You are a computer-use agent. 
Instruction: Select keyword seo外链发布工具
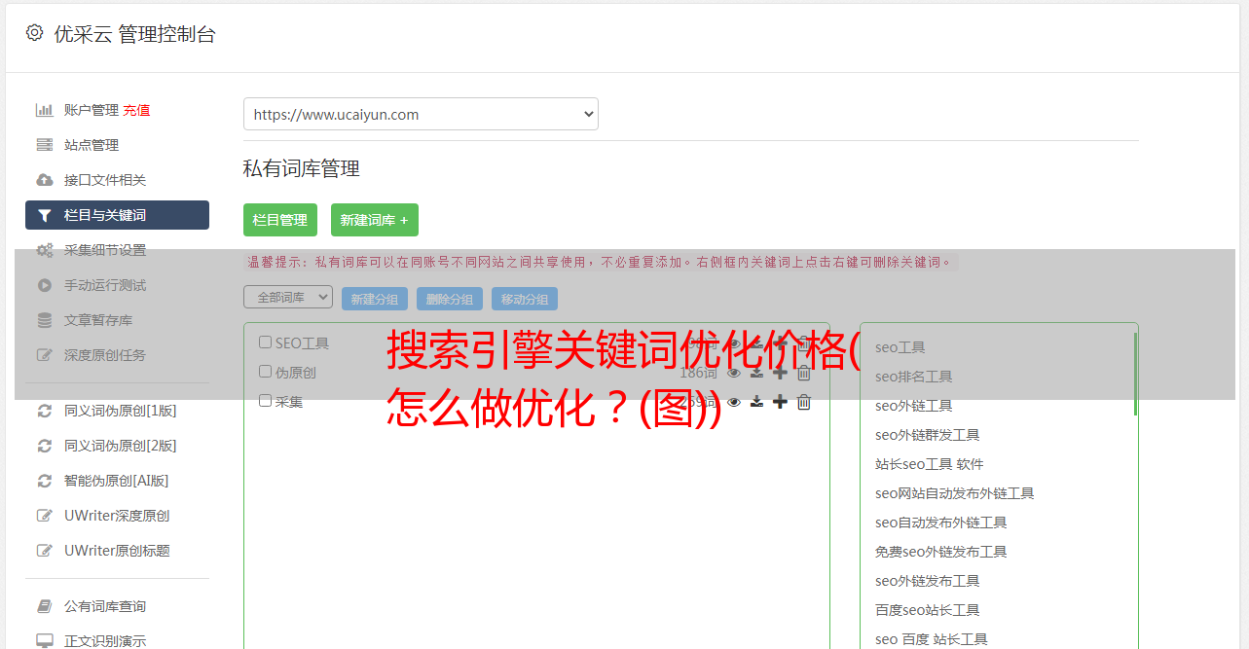click(x=927, y=581)
